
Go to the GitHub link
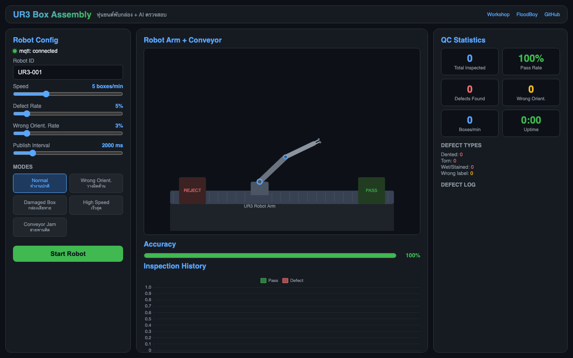(552, 14)
